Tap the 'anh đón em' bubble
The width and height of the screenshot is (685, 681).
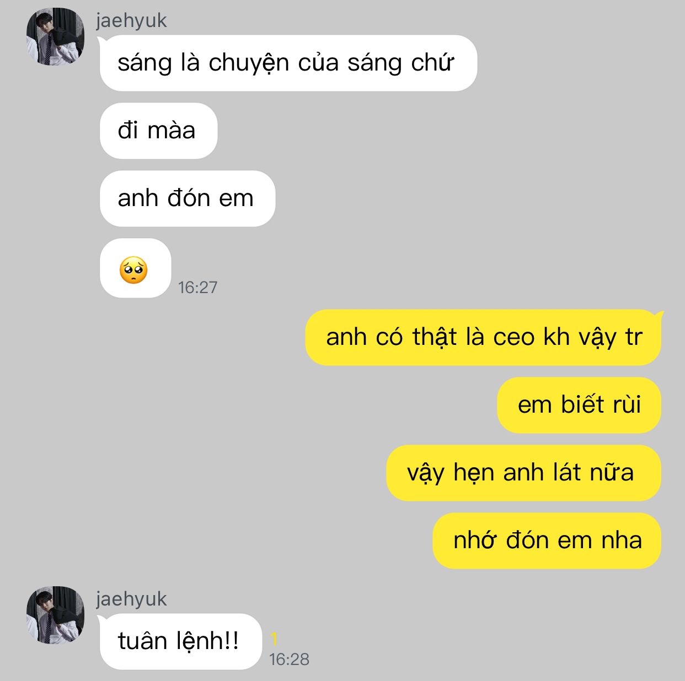tap(187, 198)
